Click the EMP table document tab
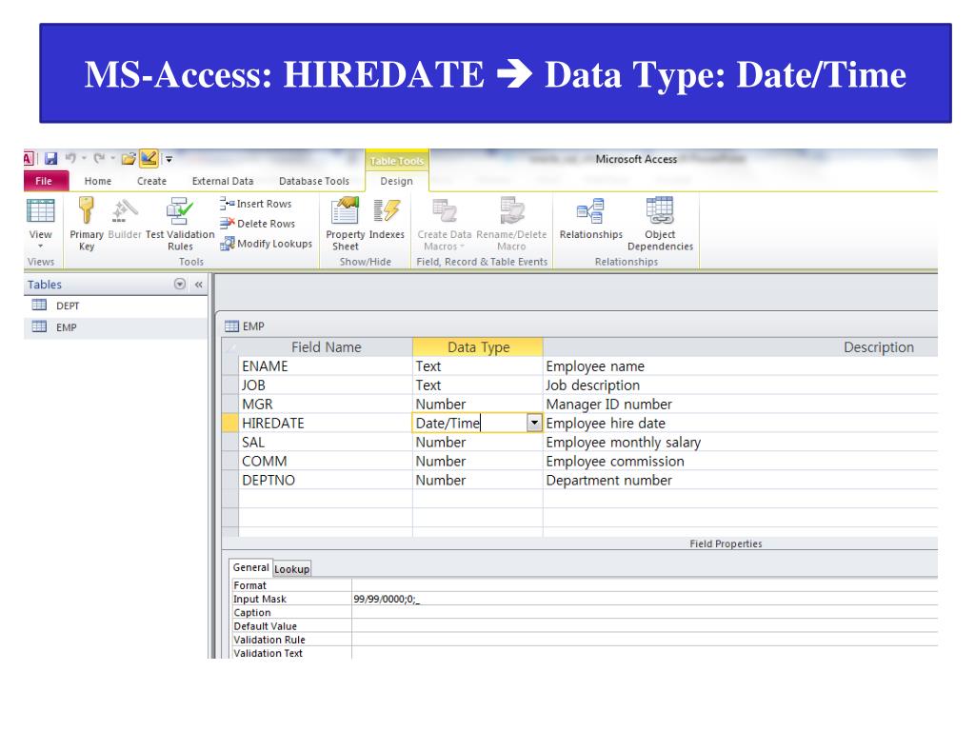Viewport: 975px width, 731px height. coord(245,326)
